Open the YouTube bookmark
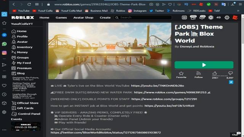 click(21, 11)
